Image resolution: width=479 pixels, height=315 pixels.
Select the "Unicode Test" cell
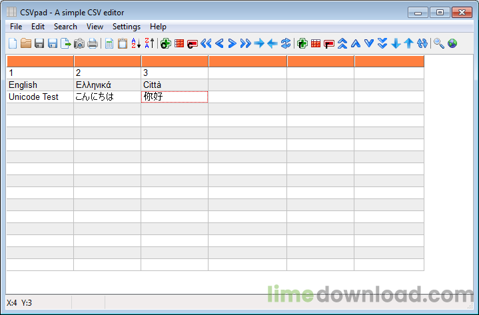tap(40, 97)
